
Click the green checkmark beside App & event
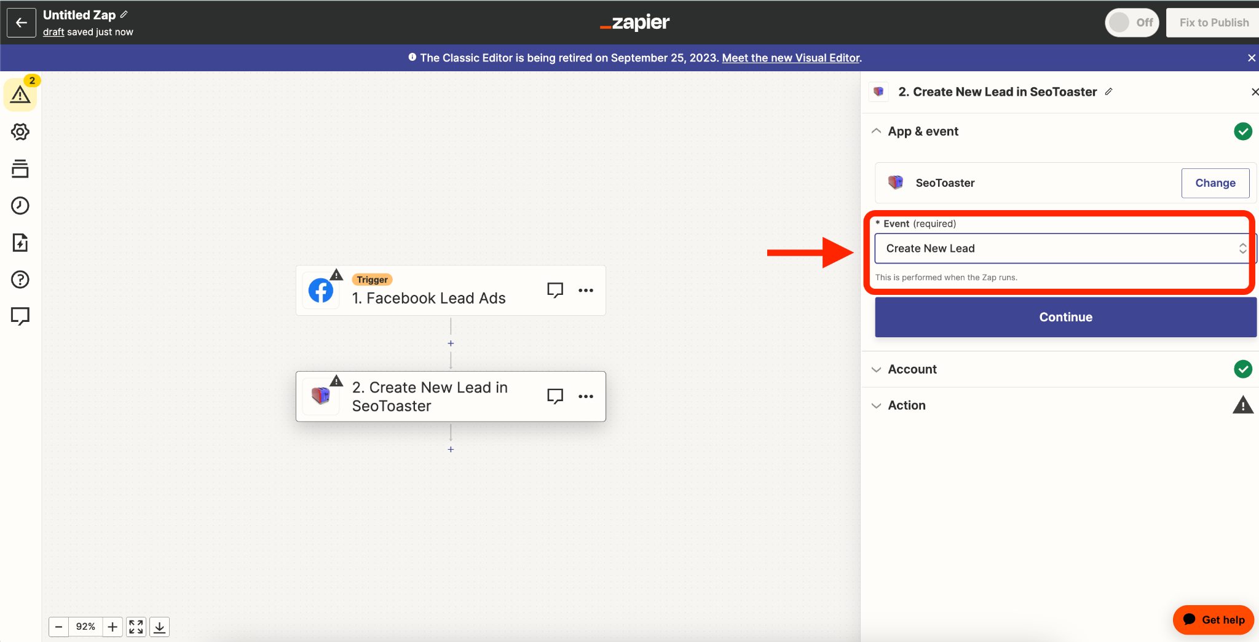1243,131
